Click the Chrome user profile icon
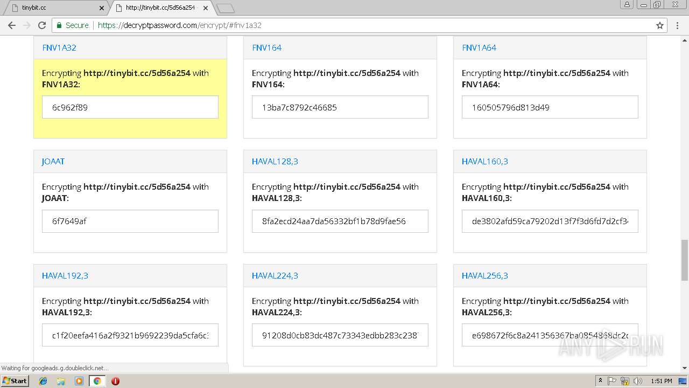This screenshot has height=388, width=689. pyautogui.click(x=627, y=4)
